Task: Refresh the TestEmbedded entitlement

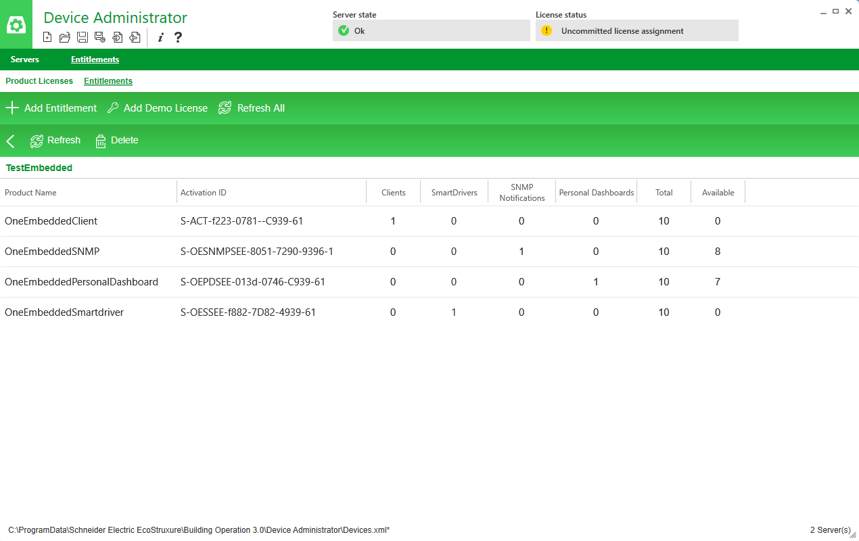Action: click(55, 141)
